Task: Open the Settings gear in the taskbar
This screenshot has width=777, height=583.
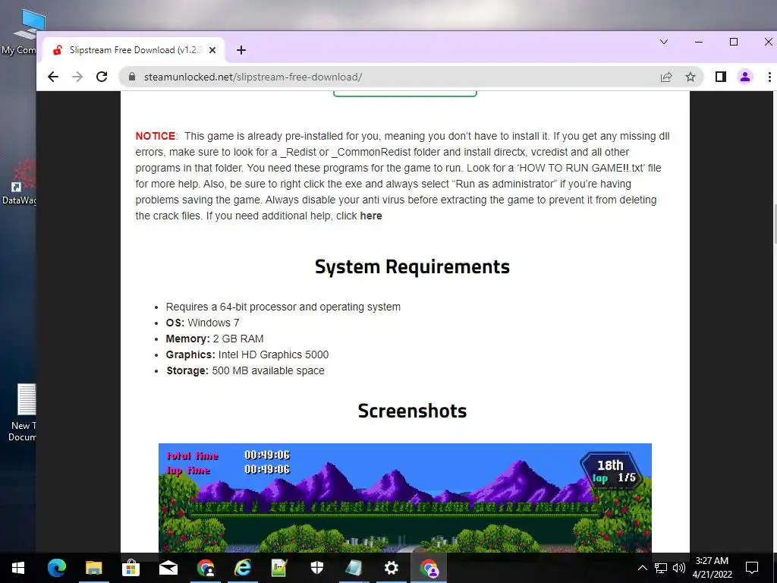Action: (391, 568)
